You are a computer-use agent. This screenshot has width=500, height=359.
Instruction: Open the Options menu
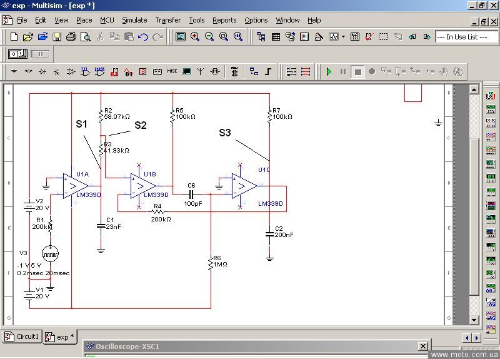[x=256, y=20]
